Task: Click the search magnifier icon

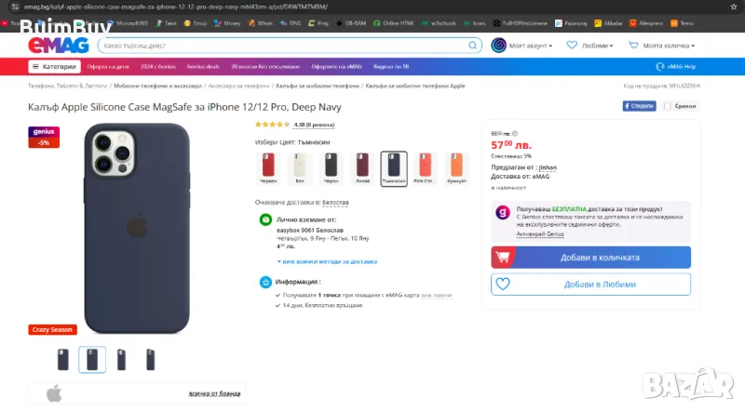Action: coord(475,45)
